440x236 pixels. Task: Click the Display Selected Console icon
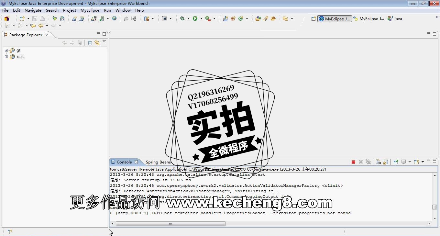click(403, 162)
